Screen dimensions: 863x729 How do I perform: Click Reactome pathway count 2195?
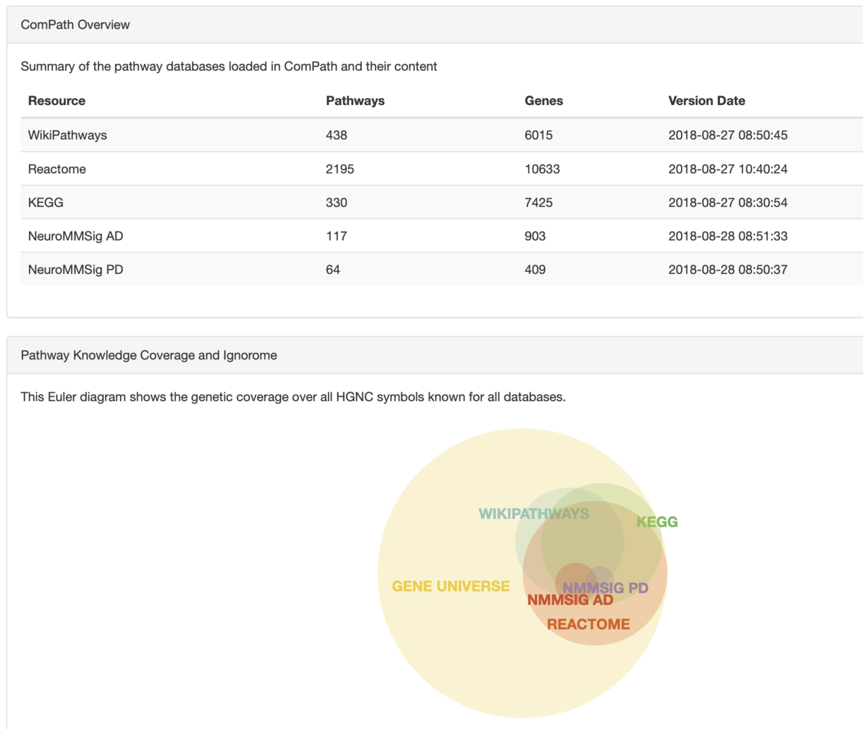340,169
